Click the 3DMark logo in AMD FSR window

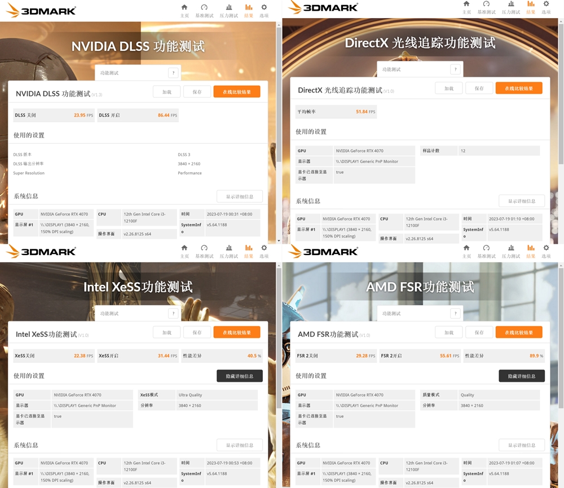pos(323,251)
